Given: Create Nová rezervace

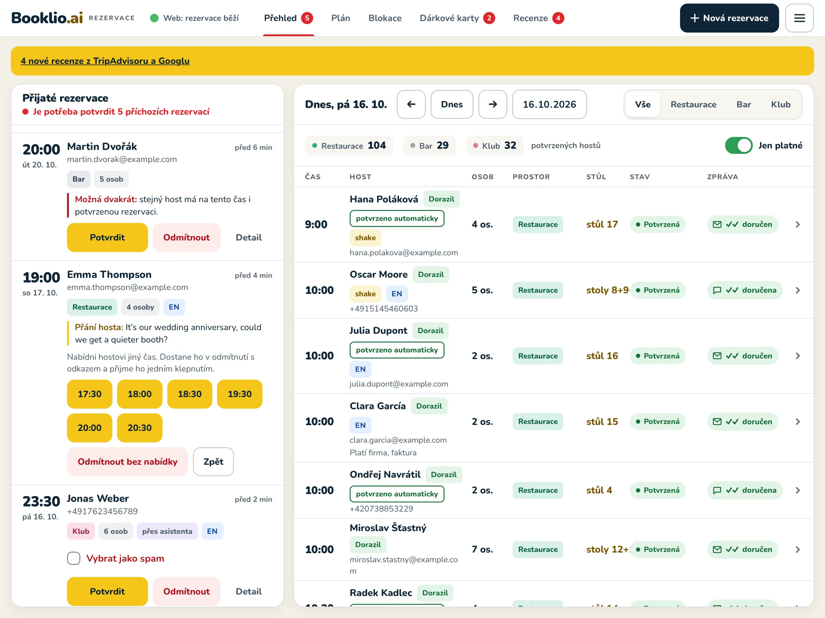Looking at the screenshot, I should 729,18.
